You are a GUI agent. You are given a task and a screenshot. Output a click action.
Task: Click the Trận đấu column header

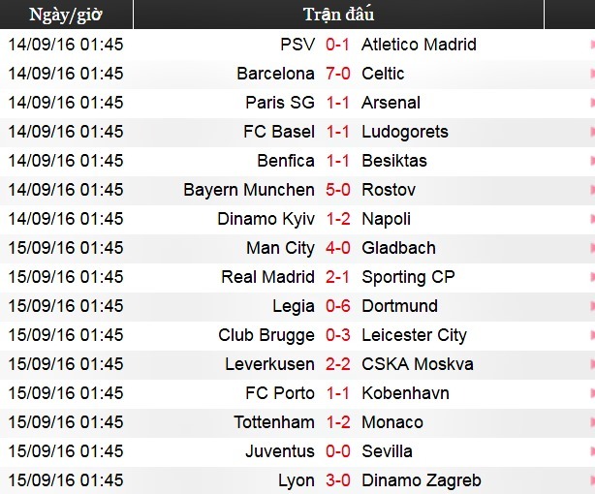click(338, 15)
